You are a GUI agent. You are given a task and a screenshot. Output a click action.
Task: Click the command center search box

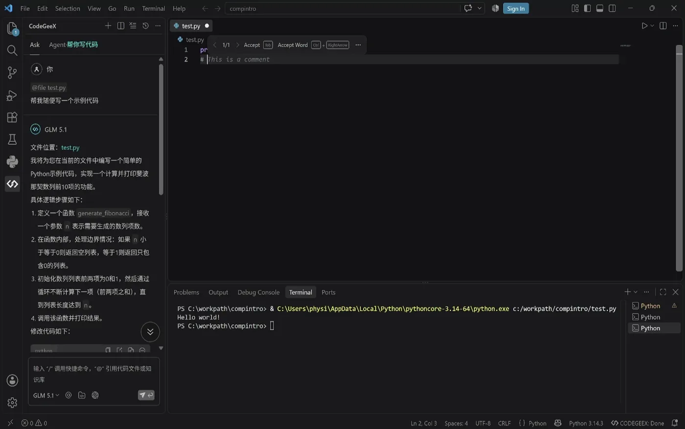342,8
